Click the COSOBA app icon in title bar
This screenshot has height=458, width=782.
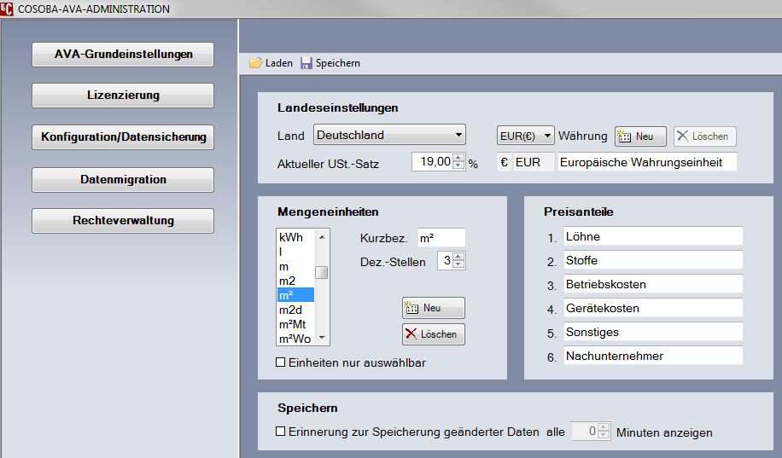pos(9,9)
